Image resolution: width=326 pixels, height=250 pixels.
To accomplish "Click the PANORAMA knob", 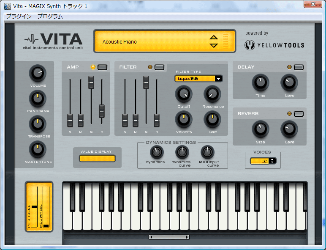I will point(38,99).
